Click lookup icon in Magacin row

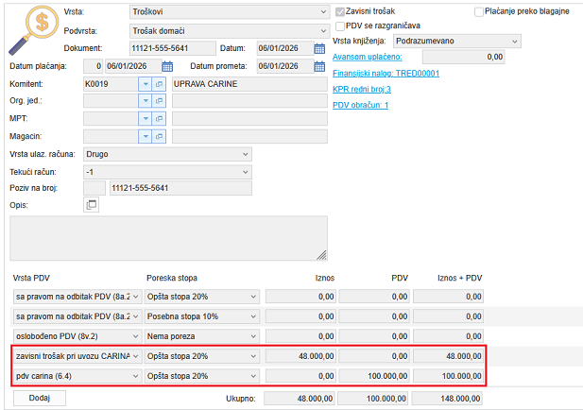pyautogui.click(x=160, y=137)
